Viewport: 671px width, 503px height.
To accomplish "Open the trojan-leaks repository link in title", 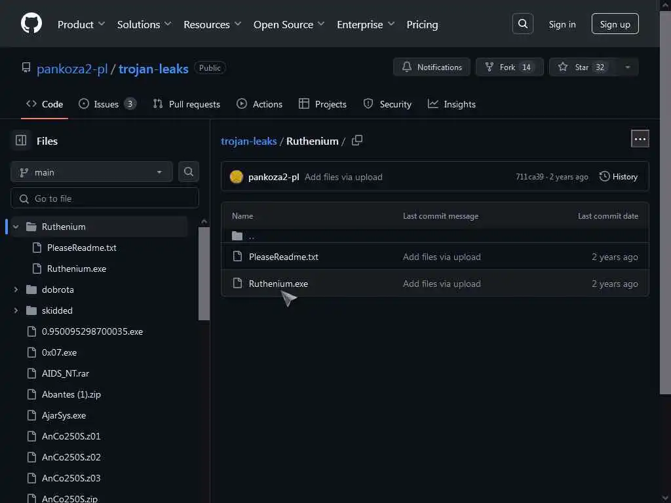I will tap(153, 68).
